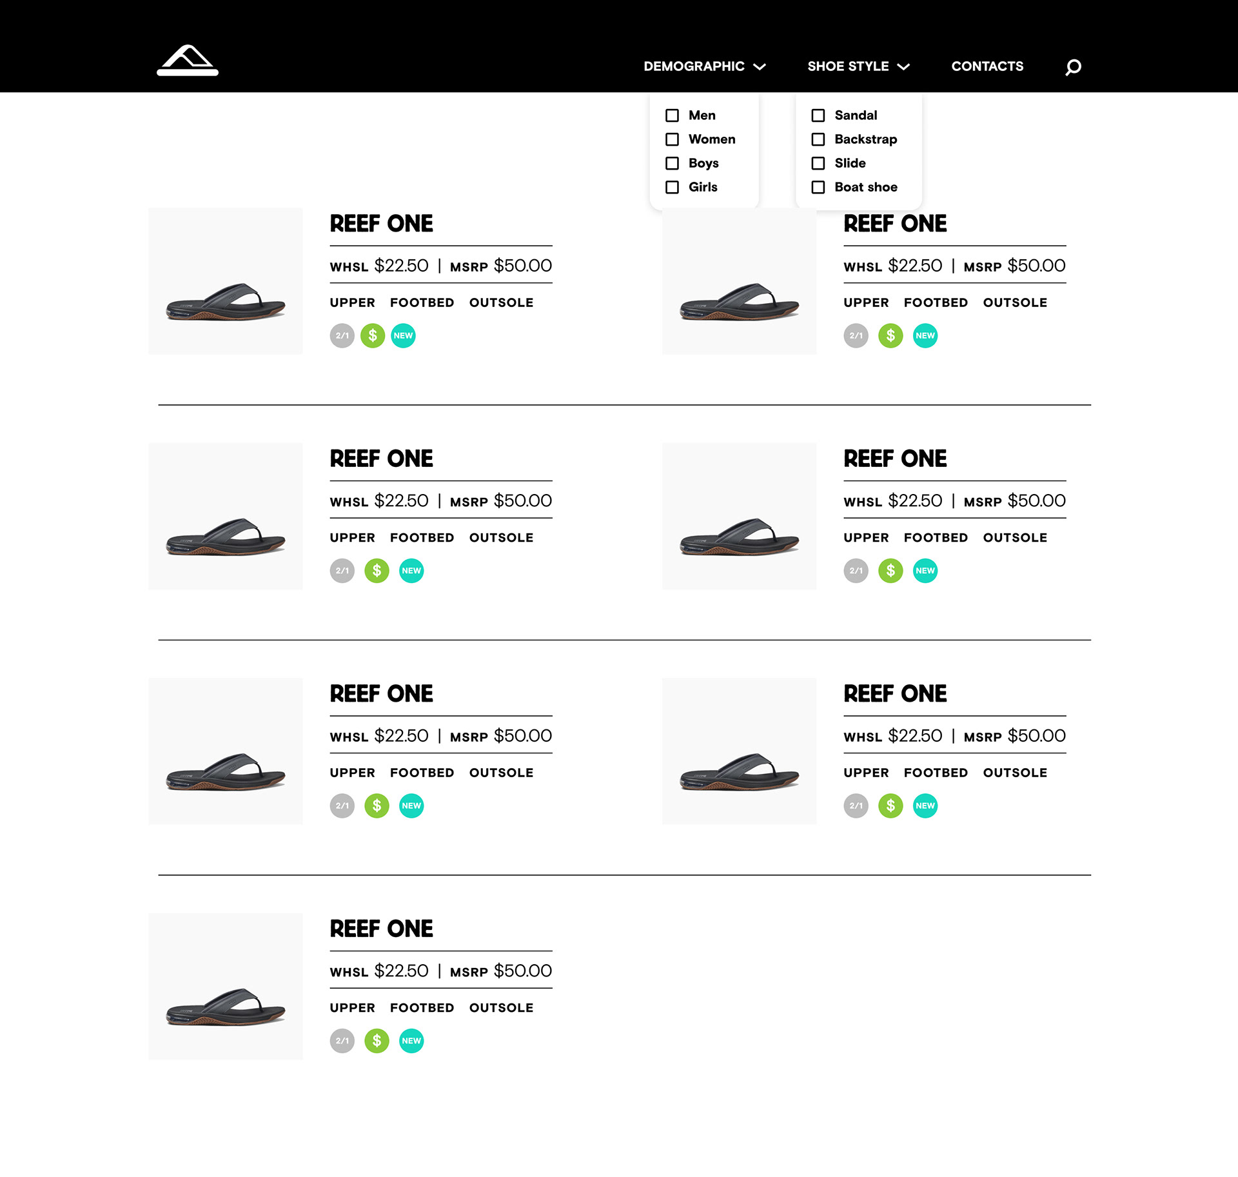
Task: Click the 2/1 badge on third-row left card
Action: [x=342, y=806]
